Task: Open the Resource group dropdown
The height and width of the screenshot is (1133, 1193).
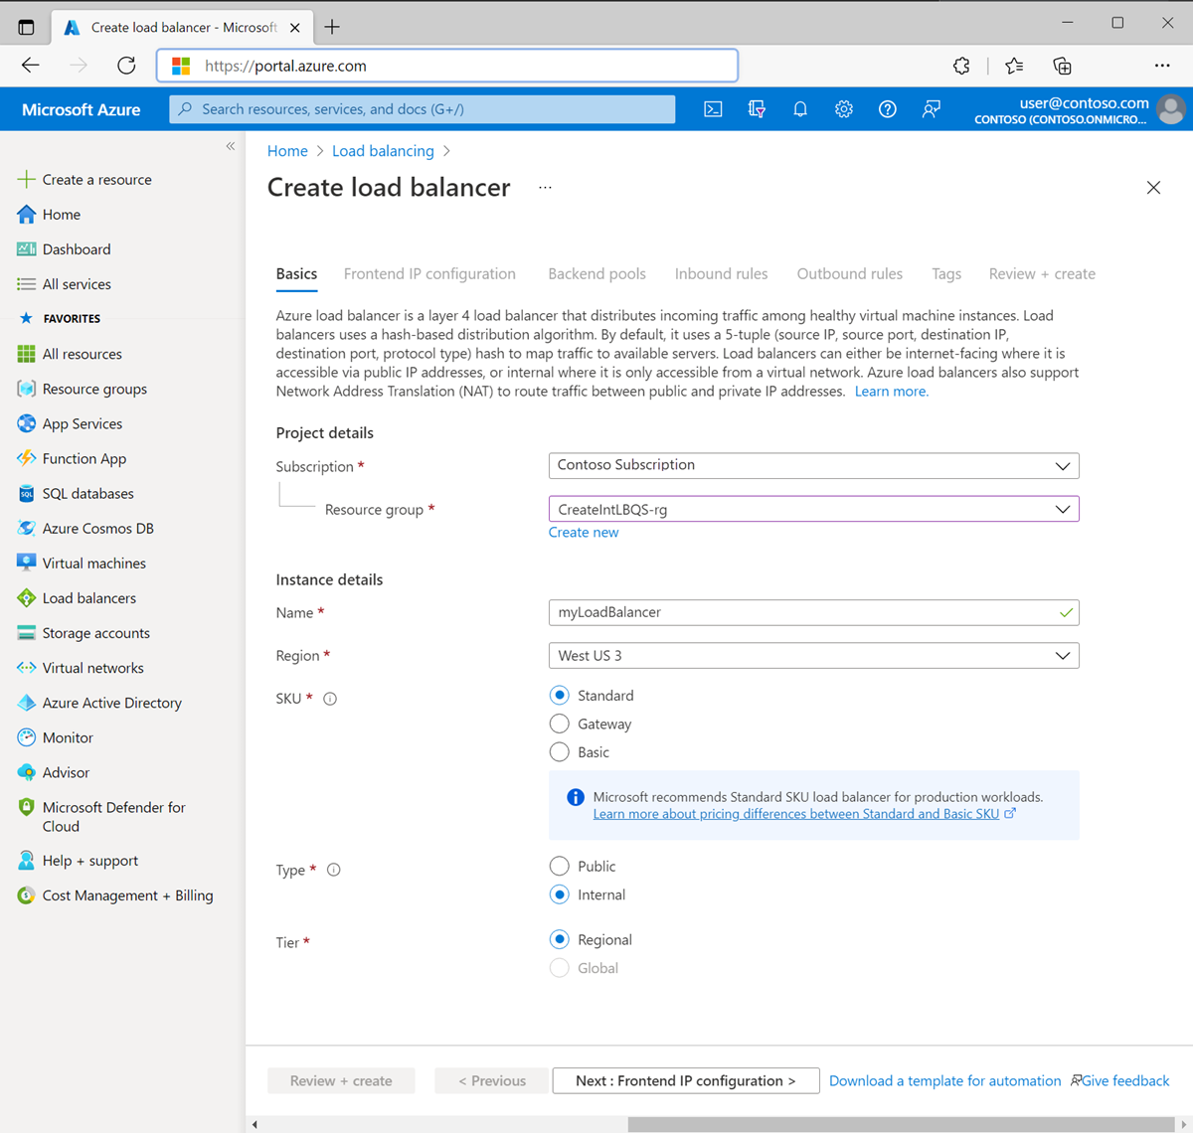Action: (813, 509)
